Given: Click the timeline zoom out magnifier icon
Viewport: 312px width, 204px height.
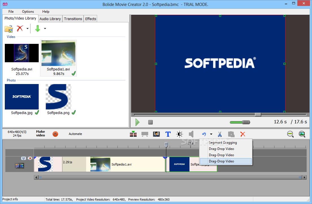Looking at the screenshot, I should [290, 134].
